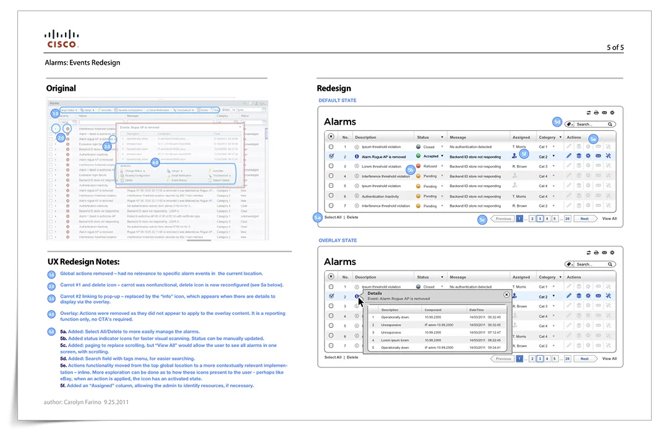The height and width of the screenshot is (436, 669).
Task: Click troubleshoot tools icon in Default State row 2
Action: (x=608, y=156)
